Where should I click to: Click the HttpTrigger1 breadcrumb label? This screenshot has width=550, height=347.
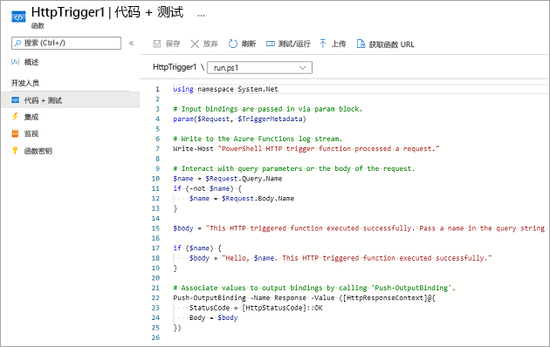point(175,67)
